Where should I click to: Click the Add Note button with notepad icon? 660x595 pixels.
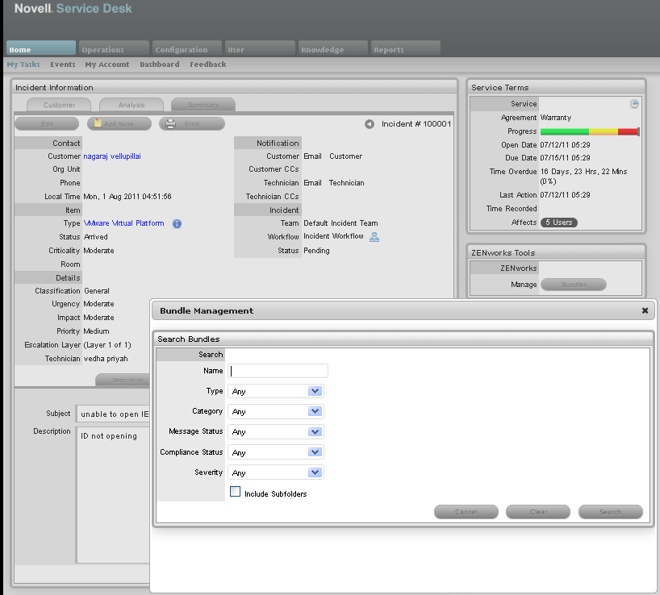(119, 124)
